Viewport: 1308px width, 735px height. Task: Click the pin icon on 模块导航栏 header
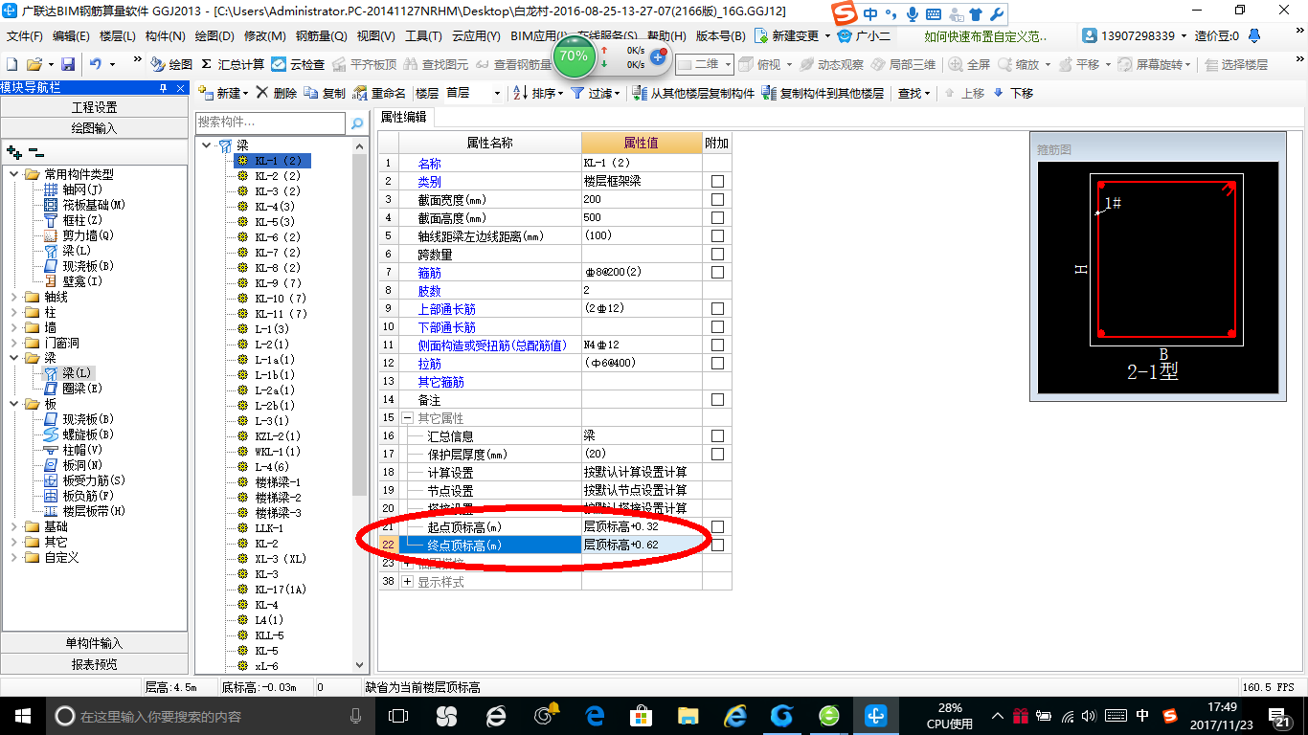[163, 87]
